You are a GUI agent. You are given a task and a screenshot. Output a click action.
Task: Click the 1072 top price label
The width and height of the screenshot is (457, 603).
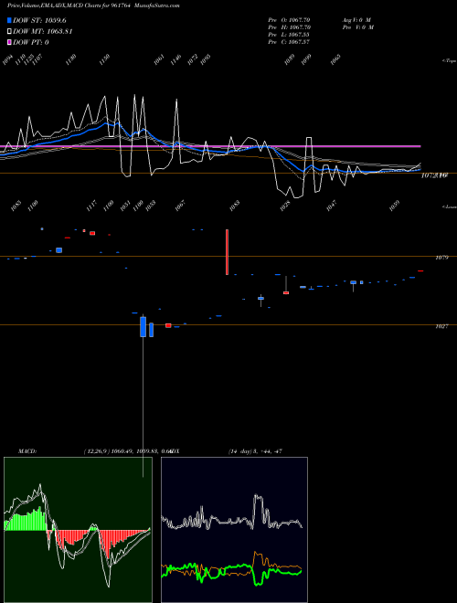(x=193, y=60)
